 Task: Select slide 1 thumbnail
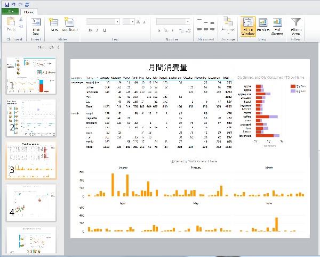(31, 76)
